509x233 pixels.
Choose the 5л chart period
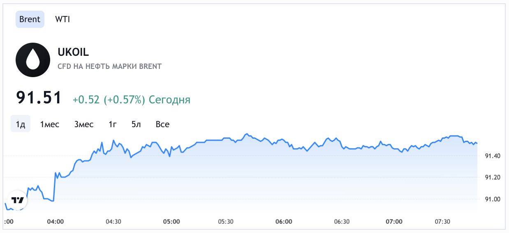136,124
